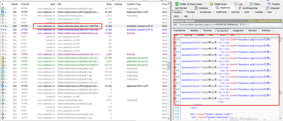Open the response ImageView tab
Viewport: 283px width, 121px height.
coord(238,31)
